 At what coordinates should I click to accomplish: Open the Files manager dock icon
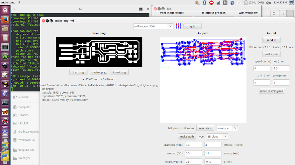point(5,29)
